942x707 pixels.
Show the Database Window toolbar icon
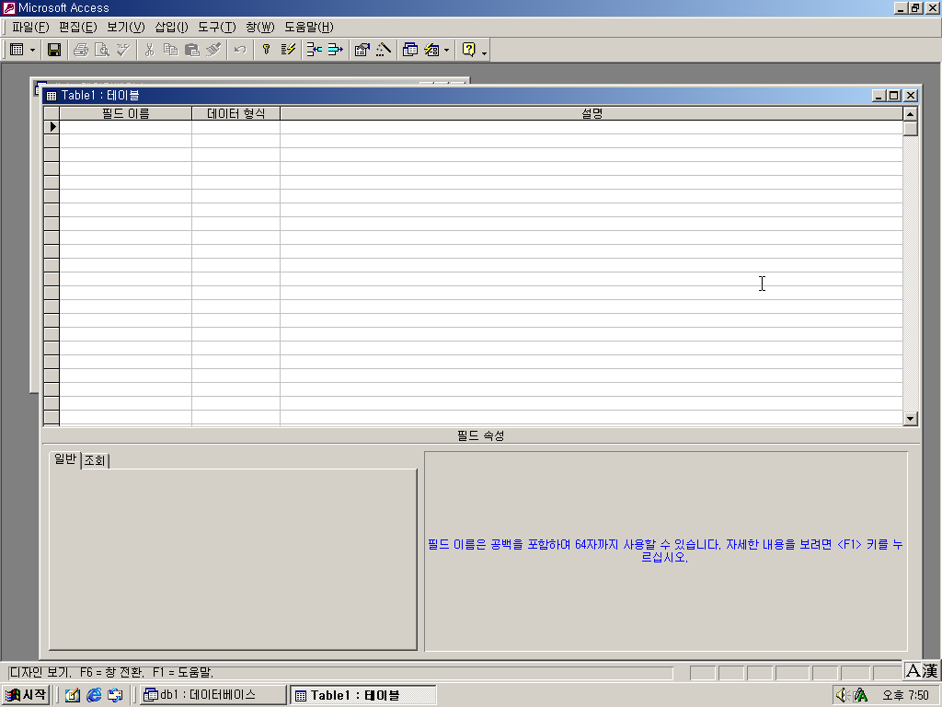(x=409, y=50)
